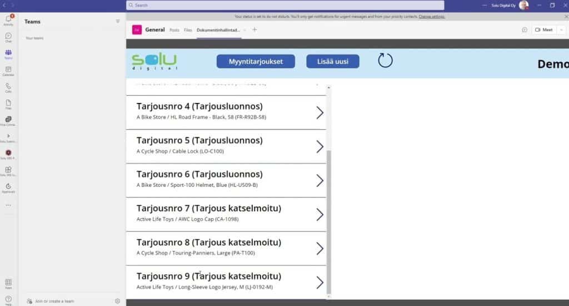Open Tarjousnro 5 details with its chevron

(320, 146)
